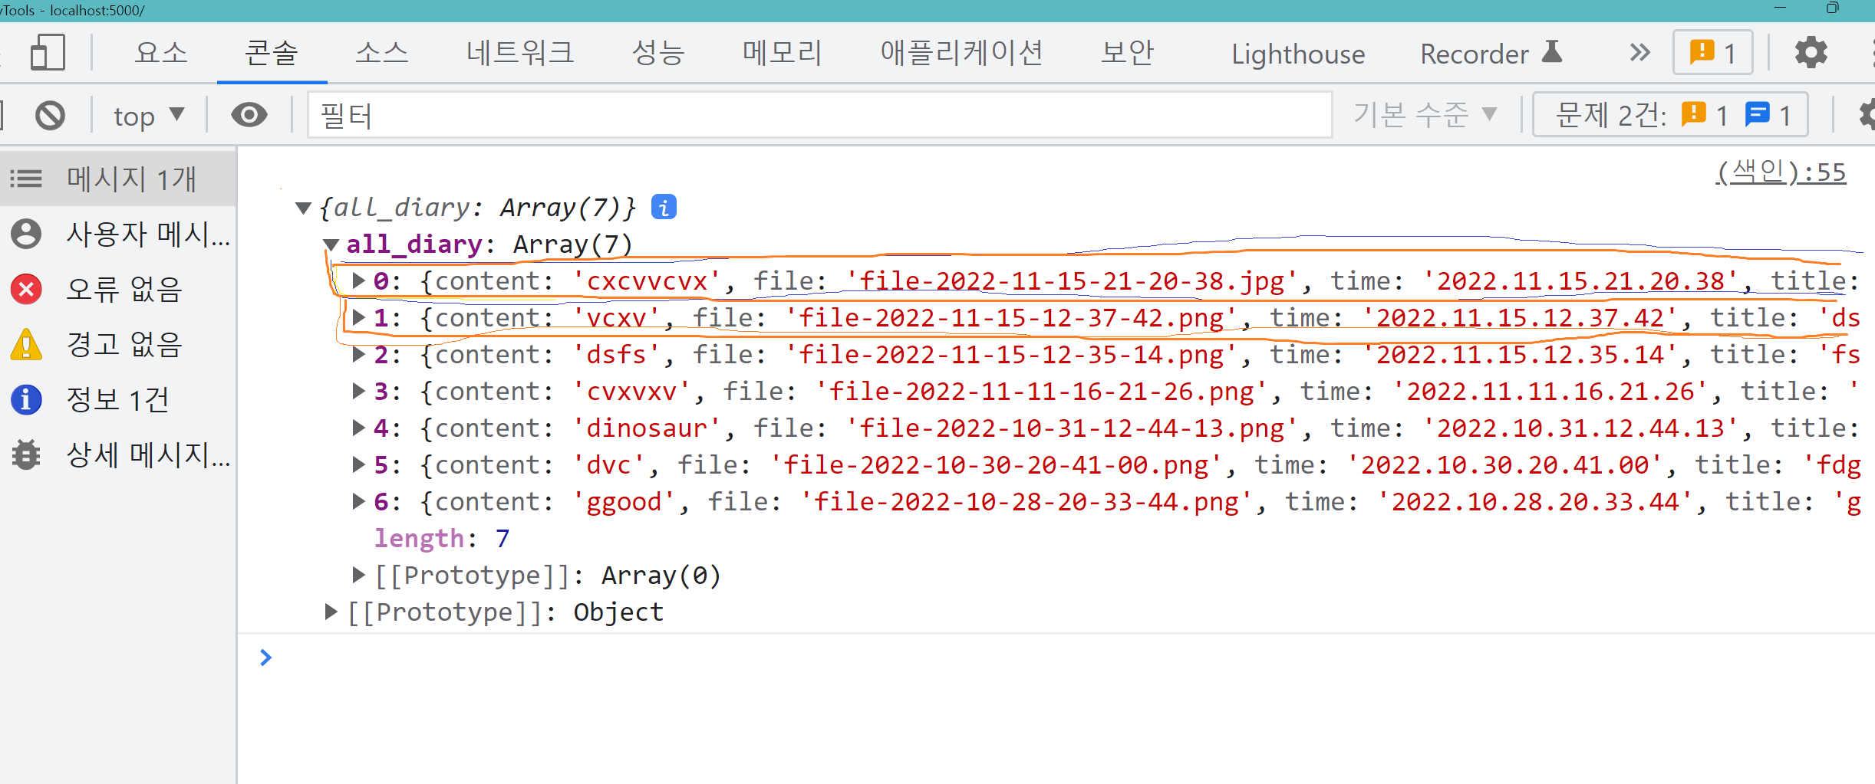Open the 'top' JavaScript context dropdown
Screen dimensions: 1875x784
[x=149, y=116]
